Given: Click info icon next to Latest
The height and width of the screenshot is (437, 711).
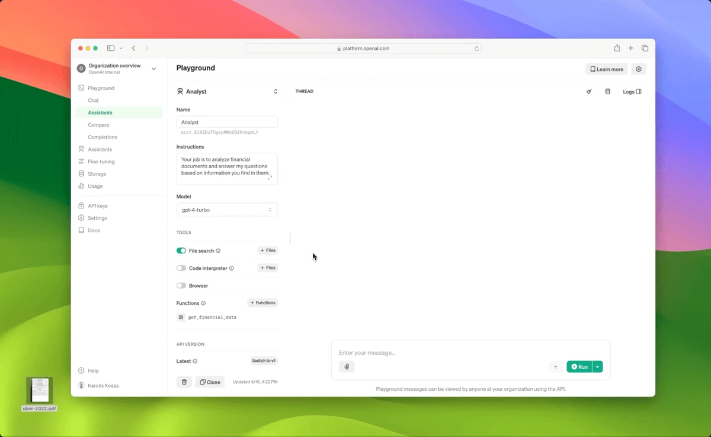Looking at the screenshot, I should pos(195,361).
